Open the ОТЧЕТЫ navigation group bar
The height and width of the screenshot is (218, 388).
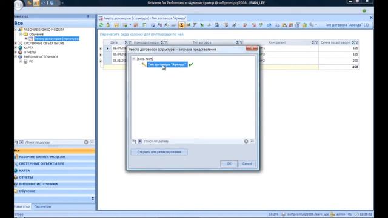[55, 177]
